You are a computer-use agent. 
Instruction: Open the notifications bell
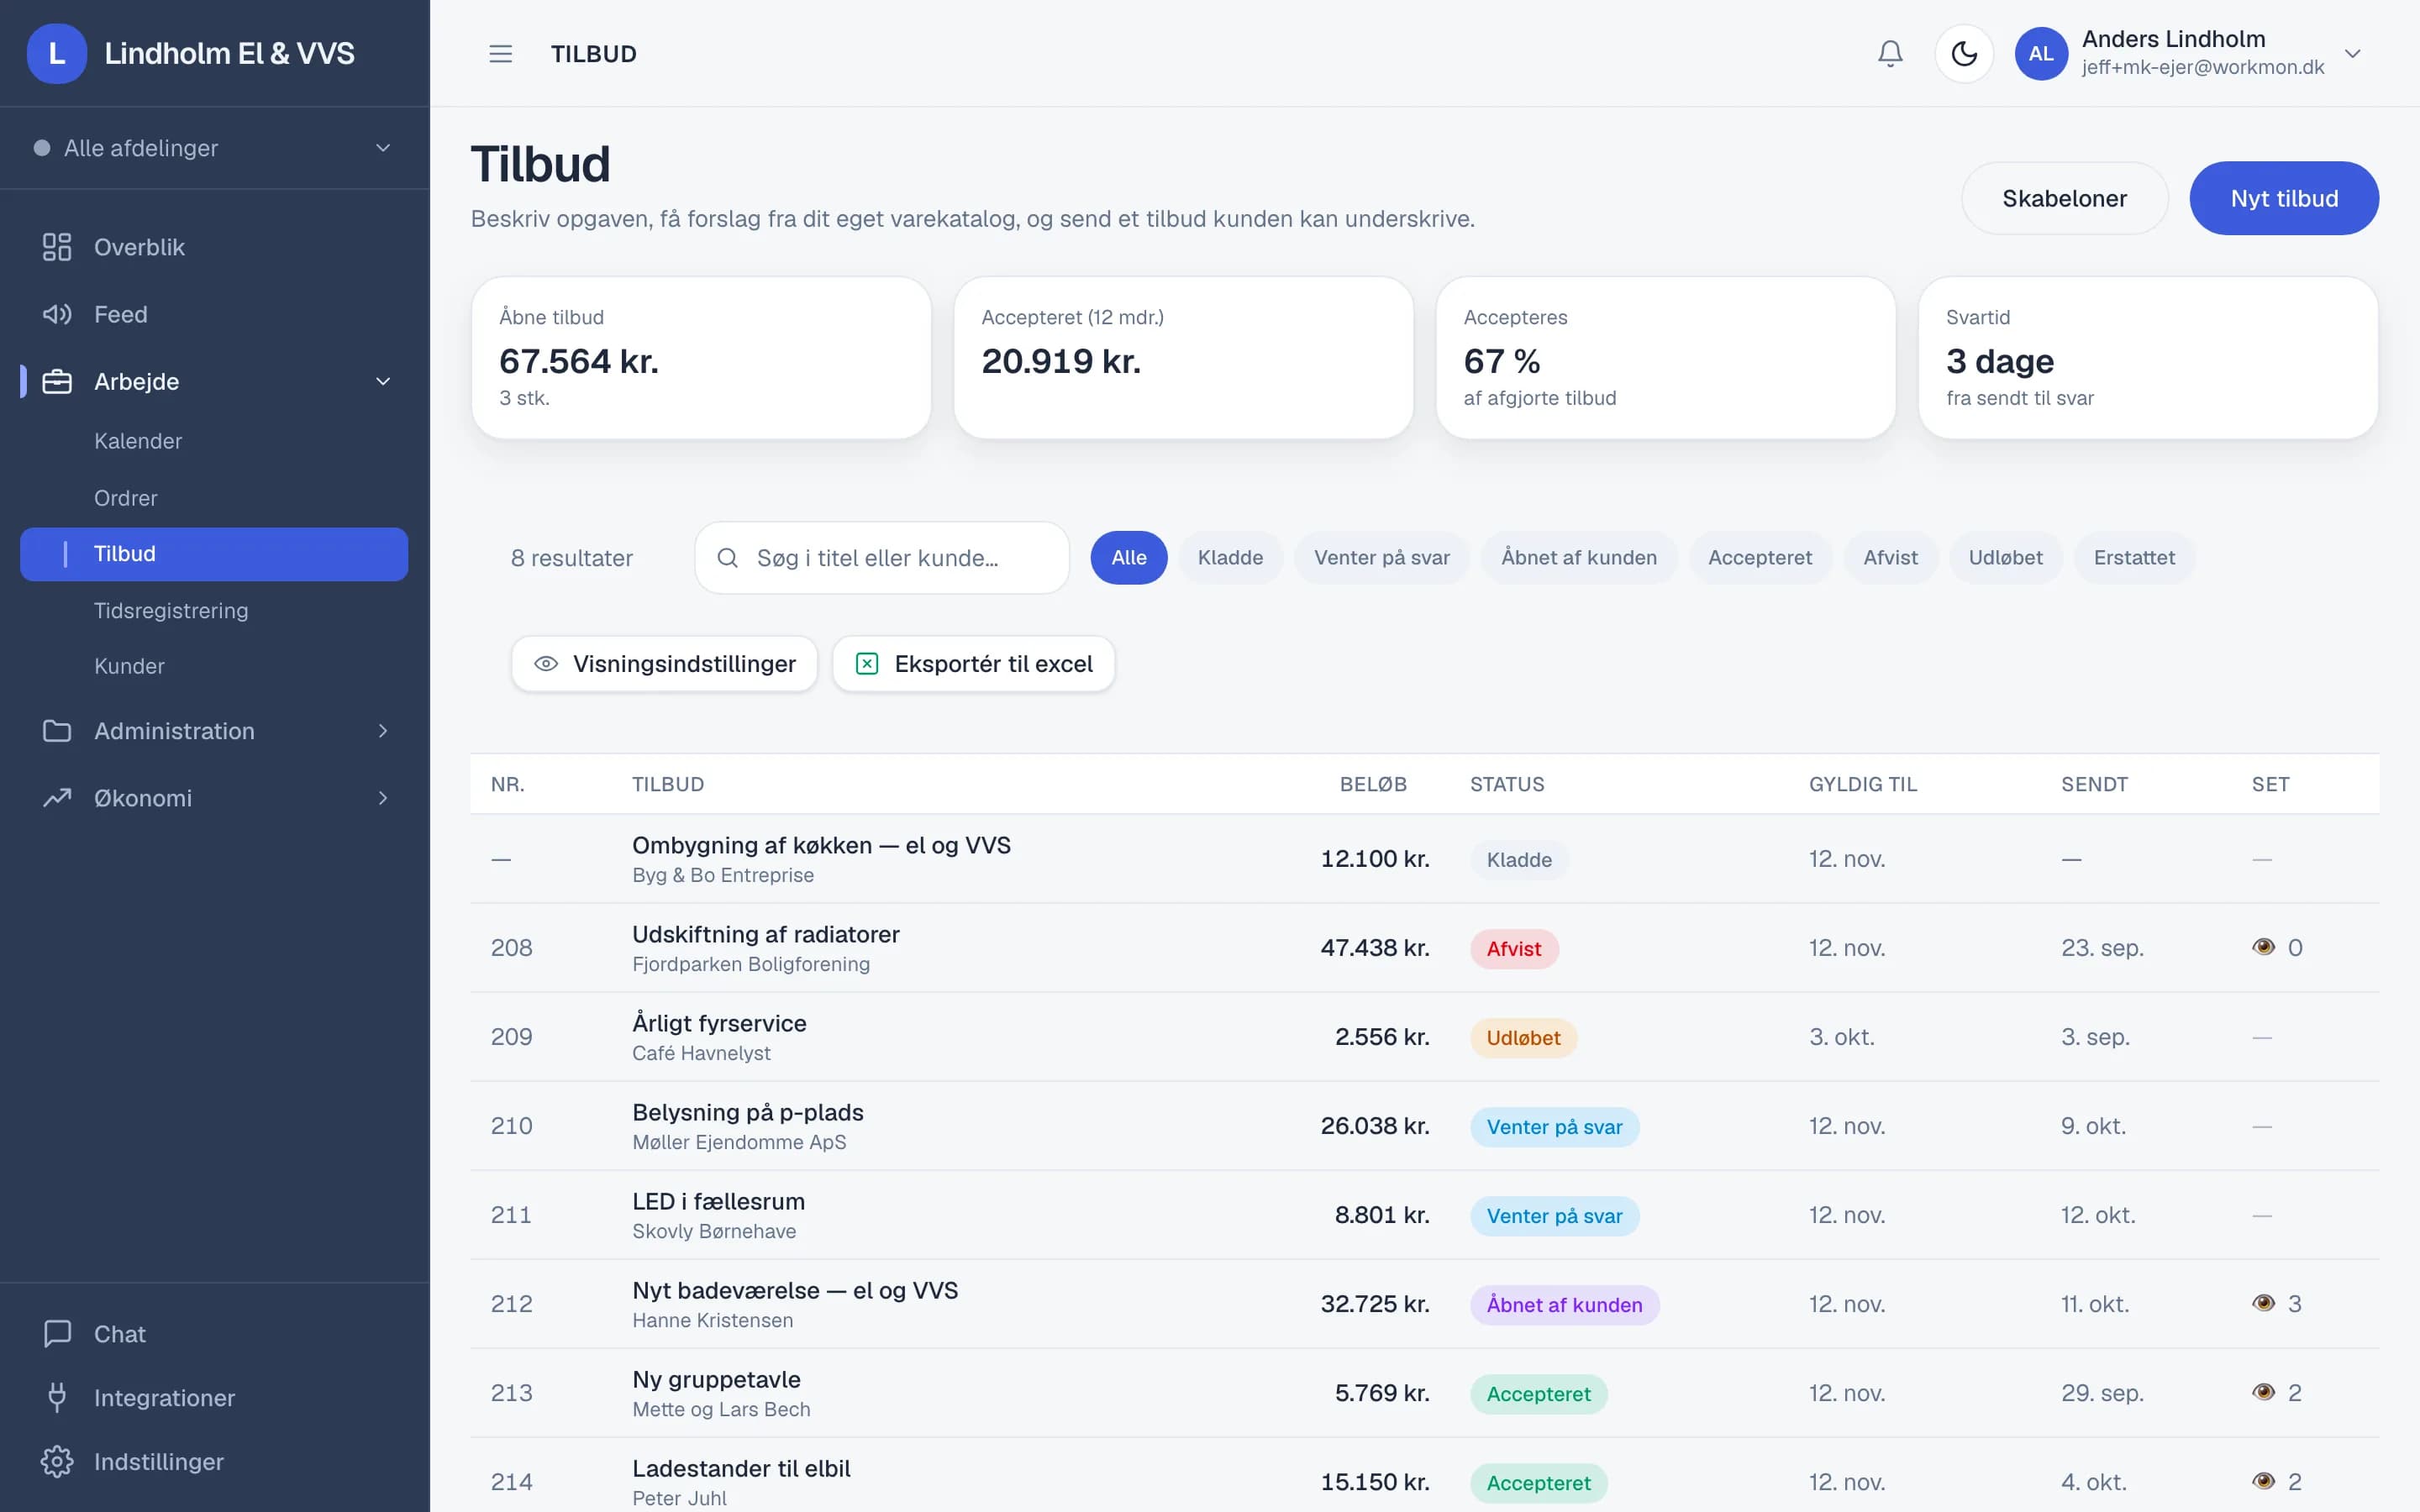[1890, 53]
